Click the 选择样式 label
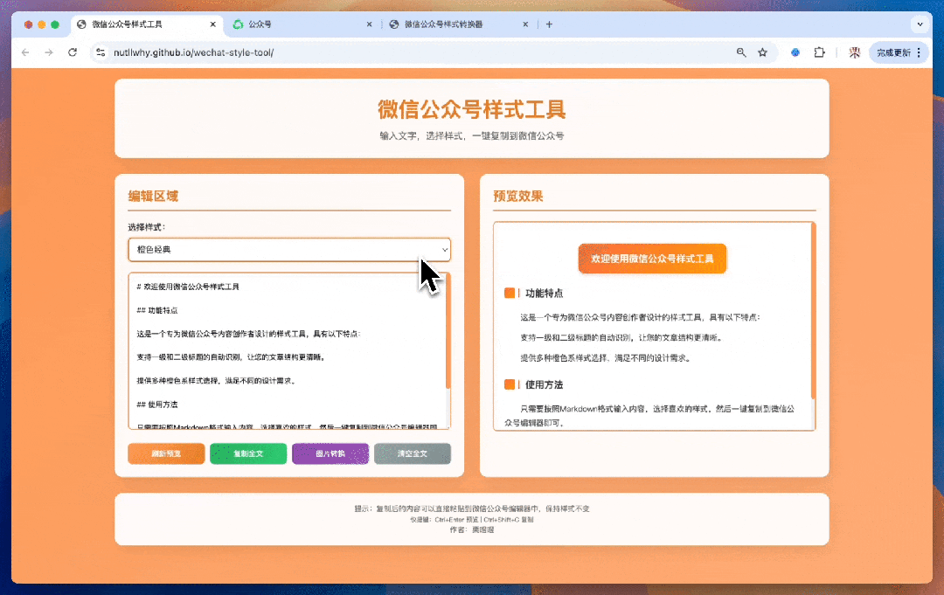The image size is (944, 595). pos(146,227)
